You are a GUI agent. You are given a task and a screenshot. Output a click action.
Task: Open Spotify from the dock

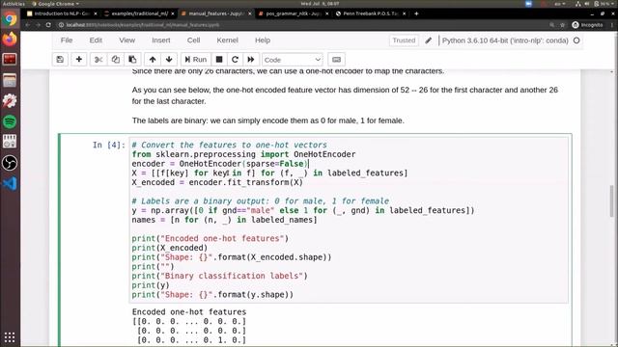(10, 121)
